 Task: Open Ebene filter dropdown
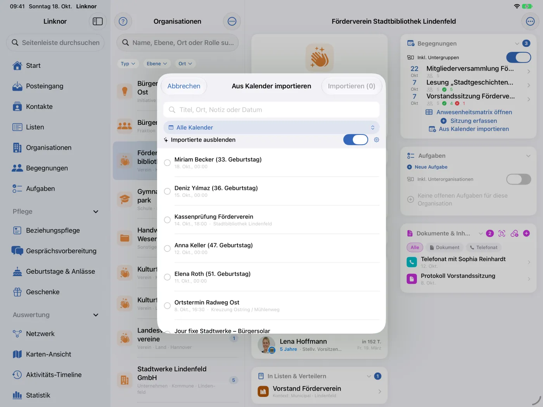click(x=157, y=64)
